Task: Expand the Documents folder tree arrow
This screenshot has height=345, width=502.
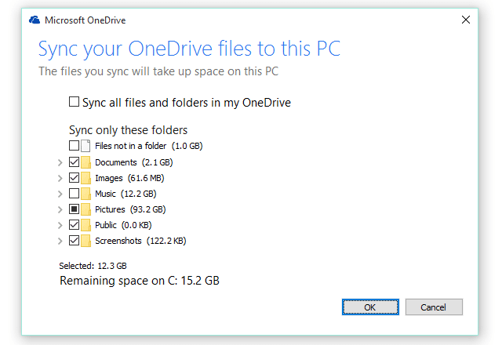Action: (60, 162)
